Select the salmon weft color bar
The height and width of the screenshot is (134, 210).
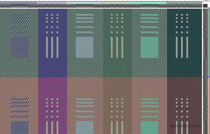[x=209, y=106]
